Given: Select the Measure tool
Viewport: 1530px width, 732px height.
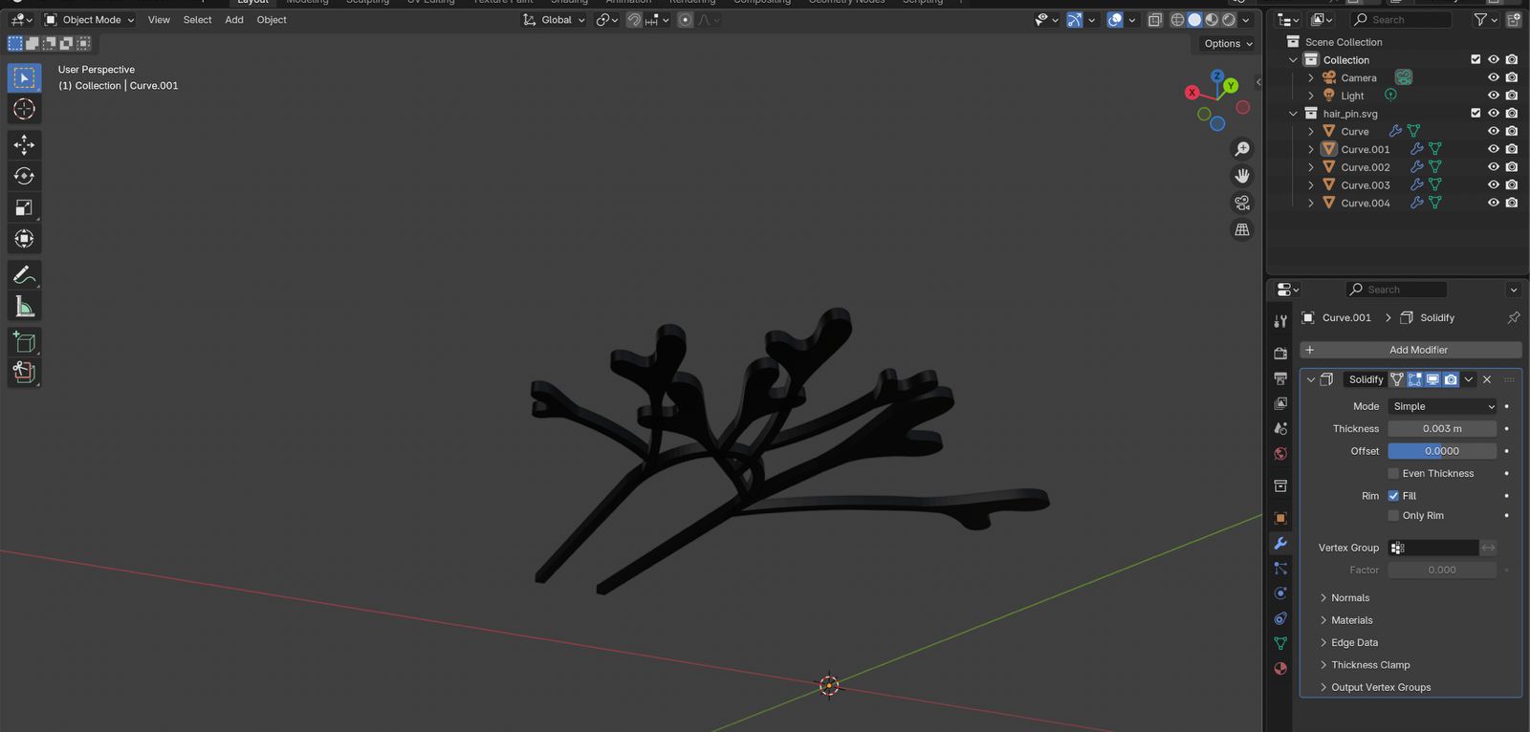Looking at the screenshot, I should coord(24,307).
